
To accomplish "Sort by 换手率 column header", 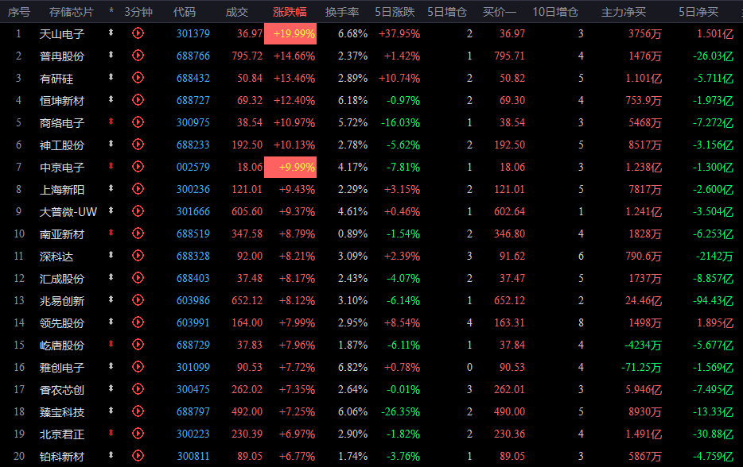I will click(341, 12).
